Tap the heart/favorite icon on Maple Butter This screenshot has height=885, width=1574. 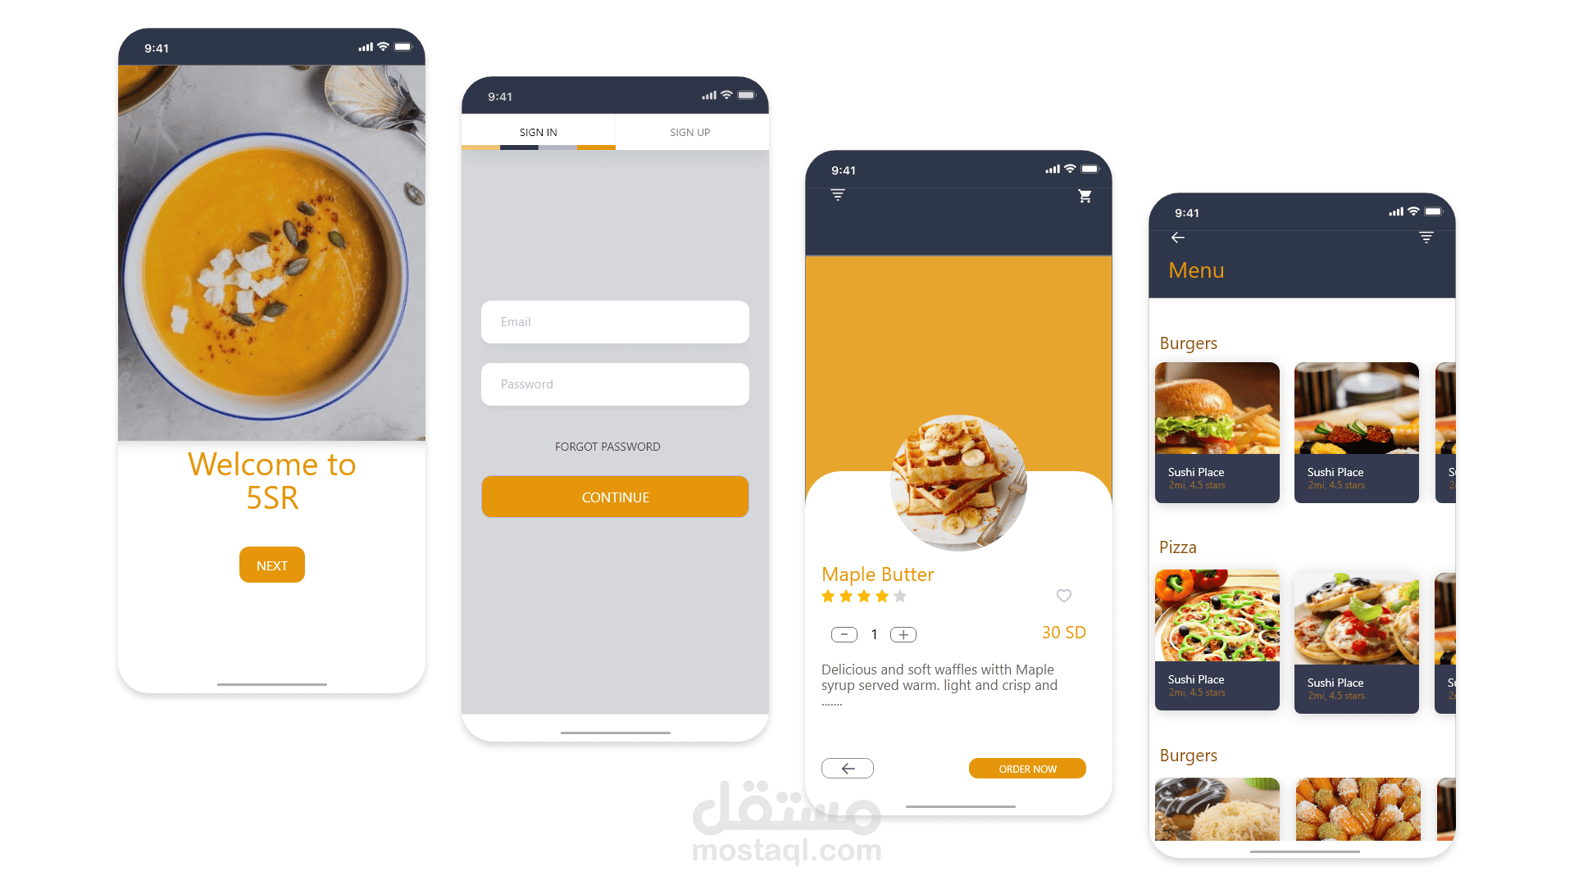[1064, 596]
